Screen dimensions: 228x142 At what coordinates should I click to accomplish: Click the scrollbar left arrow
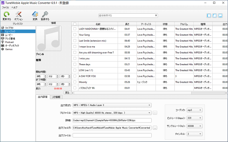pos(73,93)
